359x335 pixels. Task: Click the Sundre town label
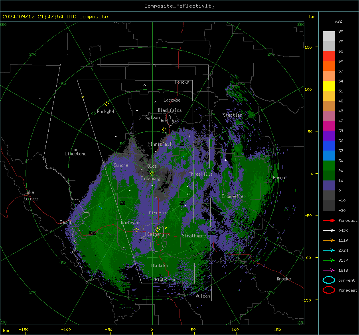click(121, 165)
